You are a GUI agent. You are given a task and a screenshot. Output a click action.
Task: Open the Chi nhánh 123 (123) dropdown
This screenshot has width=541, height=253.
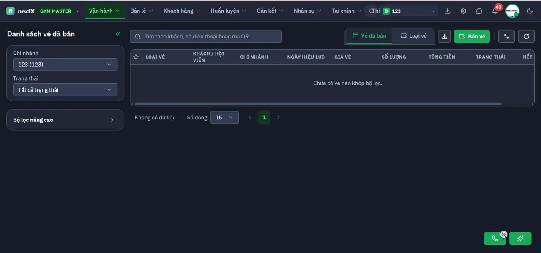[x=65, y=65]
